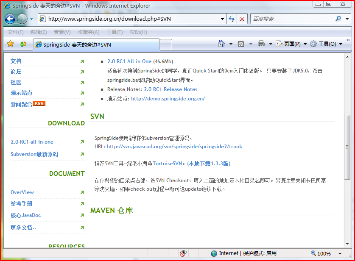Screen dimensions: 355x261
Task: Click the green arrow beside 演示站点
Action: pos(82,93)
